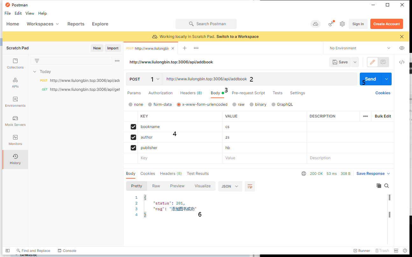Open the comments view icon
Screen dimensions: 412x257
click(383, 62)
